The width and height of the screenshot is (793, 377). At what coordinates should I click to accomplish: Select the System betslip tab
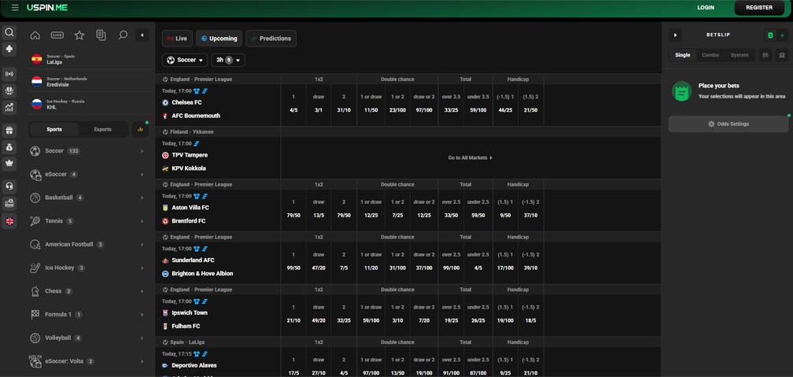(x=739, y=55)
